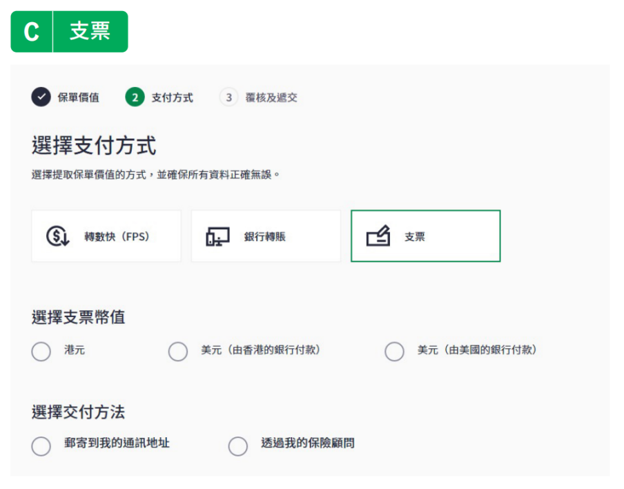624x489 pixels.
Task: Click the bank transfer computer icon
Action: click(x=217, y=236)
